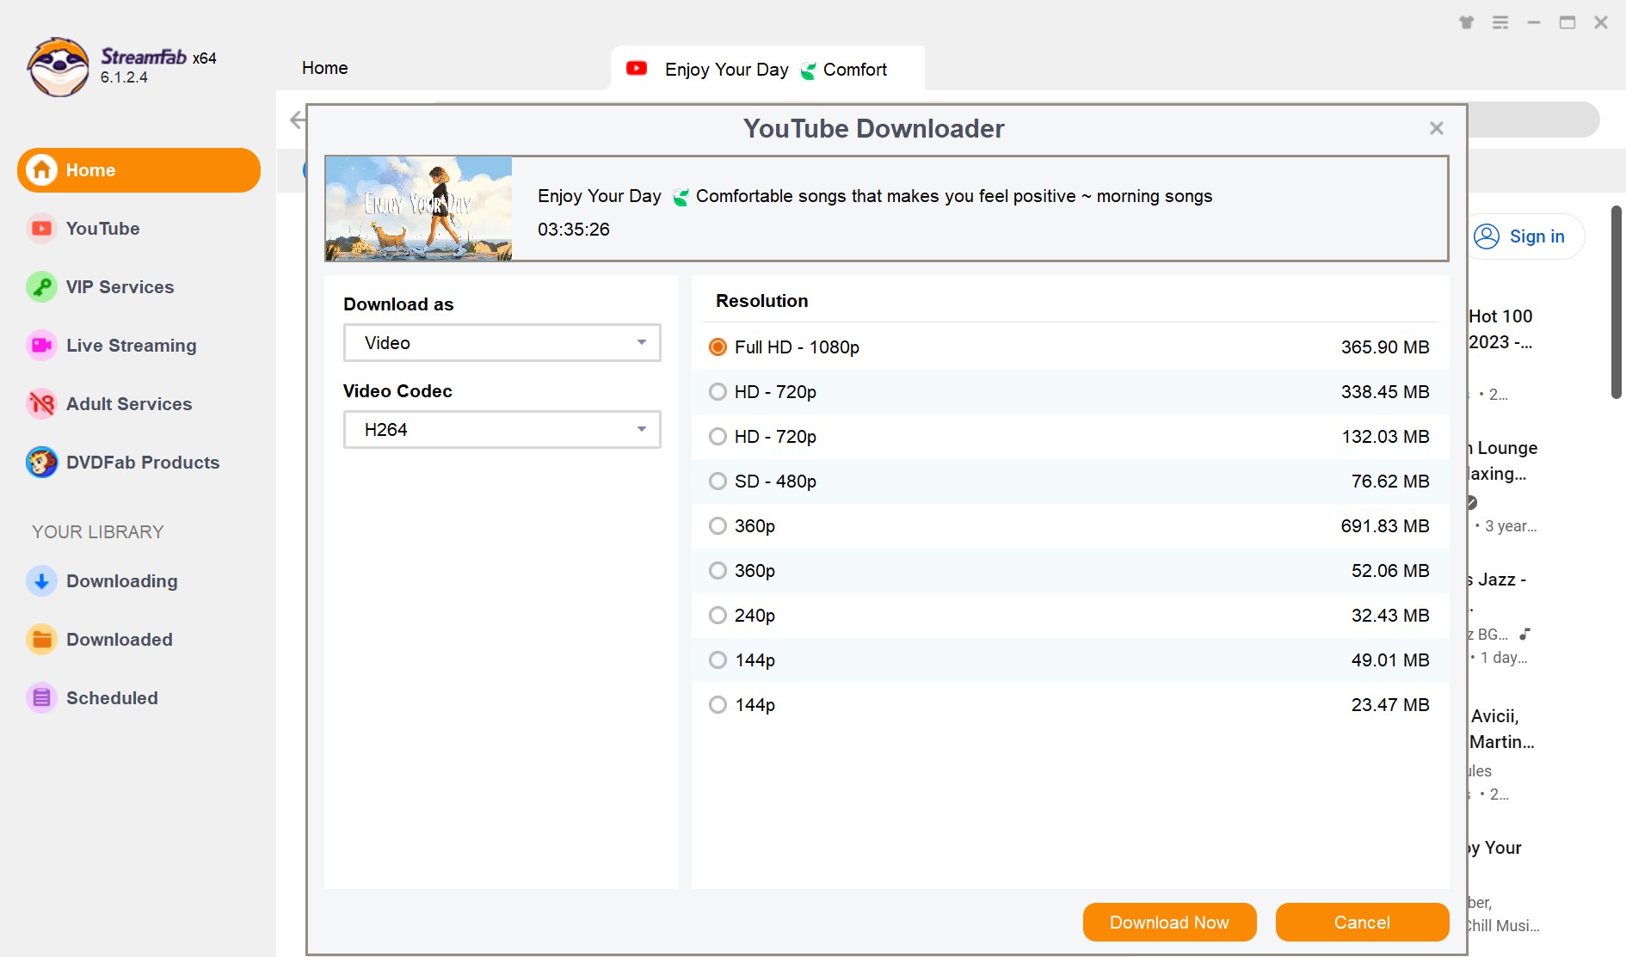Image resolution: width=1626 pixels, height=957 pixels.
Task: Click the Adult Services icon
Action: pos(41,404)
